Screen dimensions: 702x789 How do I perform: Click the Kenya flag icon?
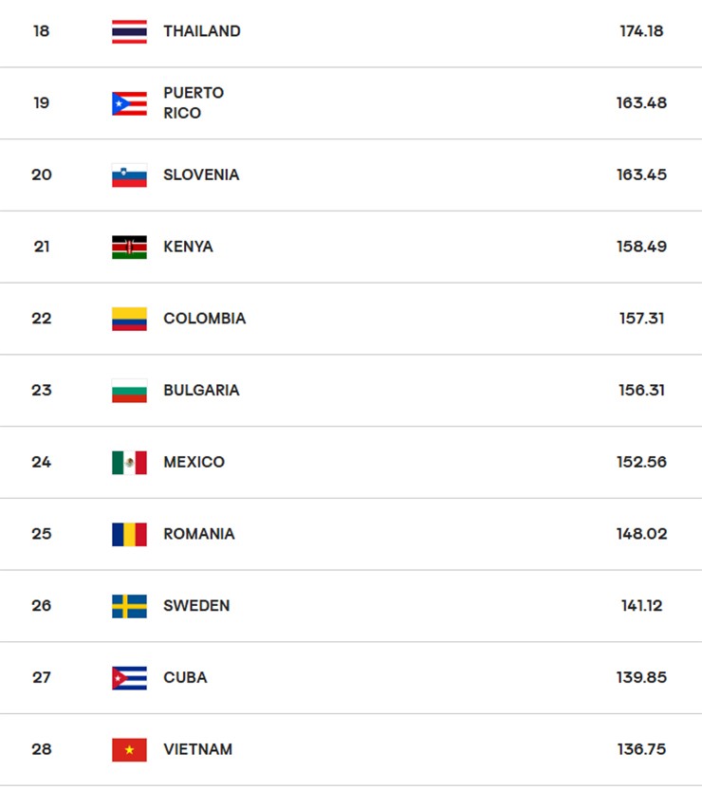129,247
